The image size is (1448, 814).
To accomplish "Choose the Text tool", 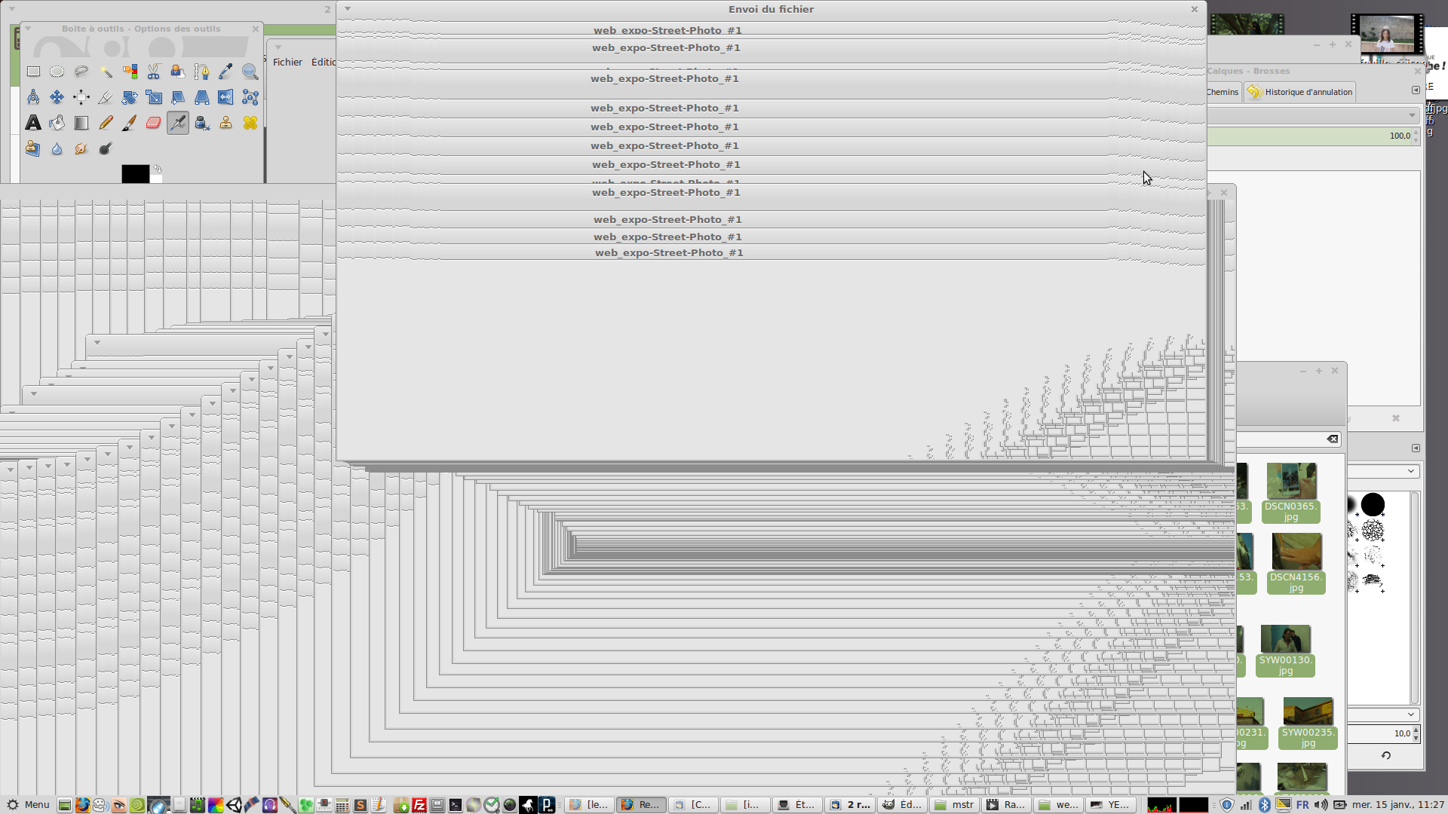I will coord(33,123).
